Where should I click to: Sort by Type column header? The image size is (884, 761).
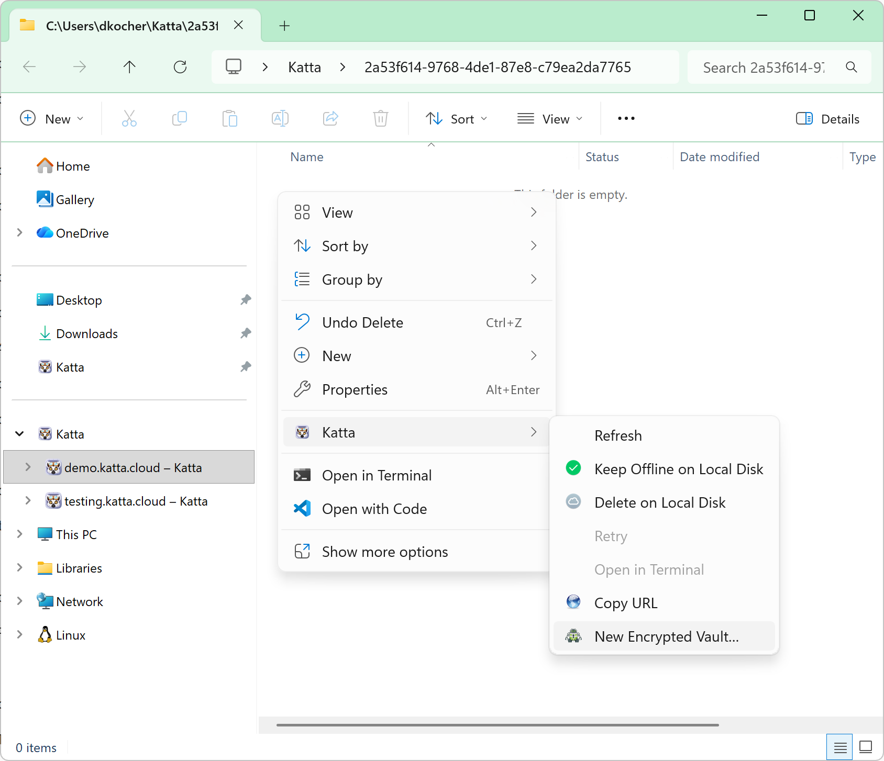click(862, 156)
